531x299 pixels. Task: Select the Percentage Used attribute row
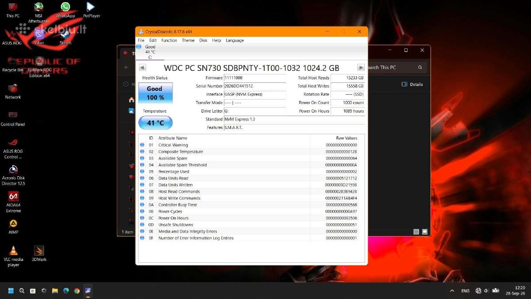click(251, 171)
